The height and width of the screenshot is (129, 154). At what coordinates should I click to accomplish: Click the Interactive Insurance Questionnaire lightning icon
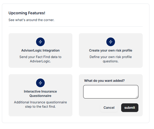pos(40,83)
